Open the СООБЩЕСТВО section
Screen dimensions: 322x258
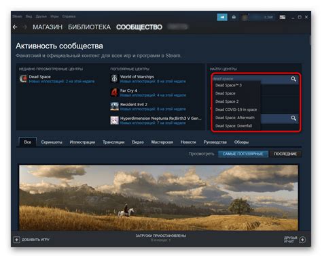pos(139,27)
